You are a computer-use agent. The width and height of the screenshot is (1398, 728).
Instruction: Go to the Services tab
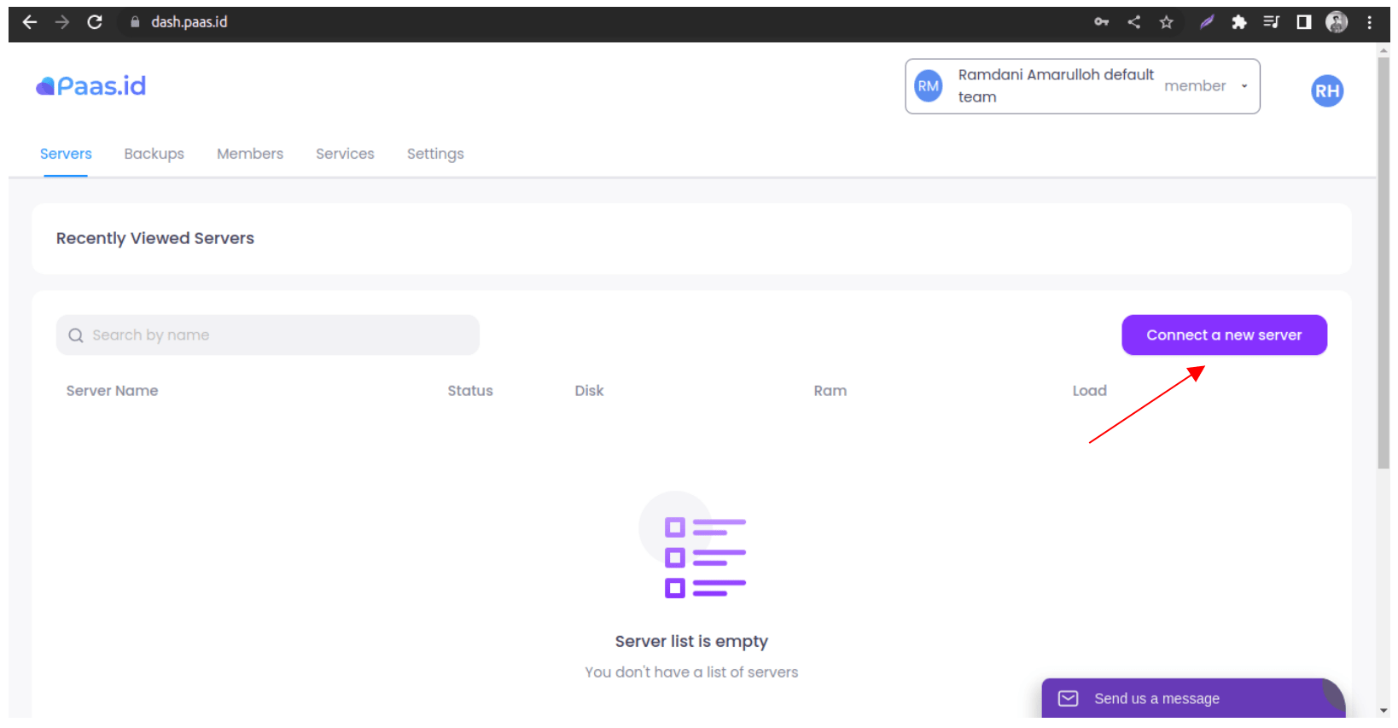(x=345, y=154)
